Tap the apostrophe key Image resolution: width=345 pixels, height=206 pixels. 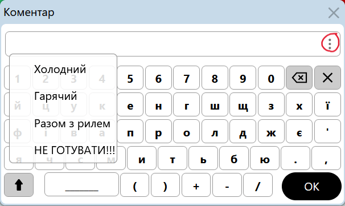327,131
